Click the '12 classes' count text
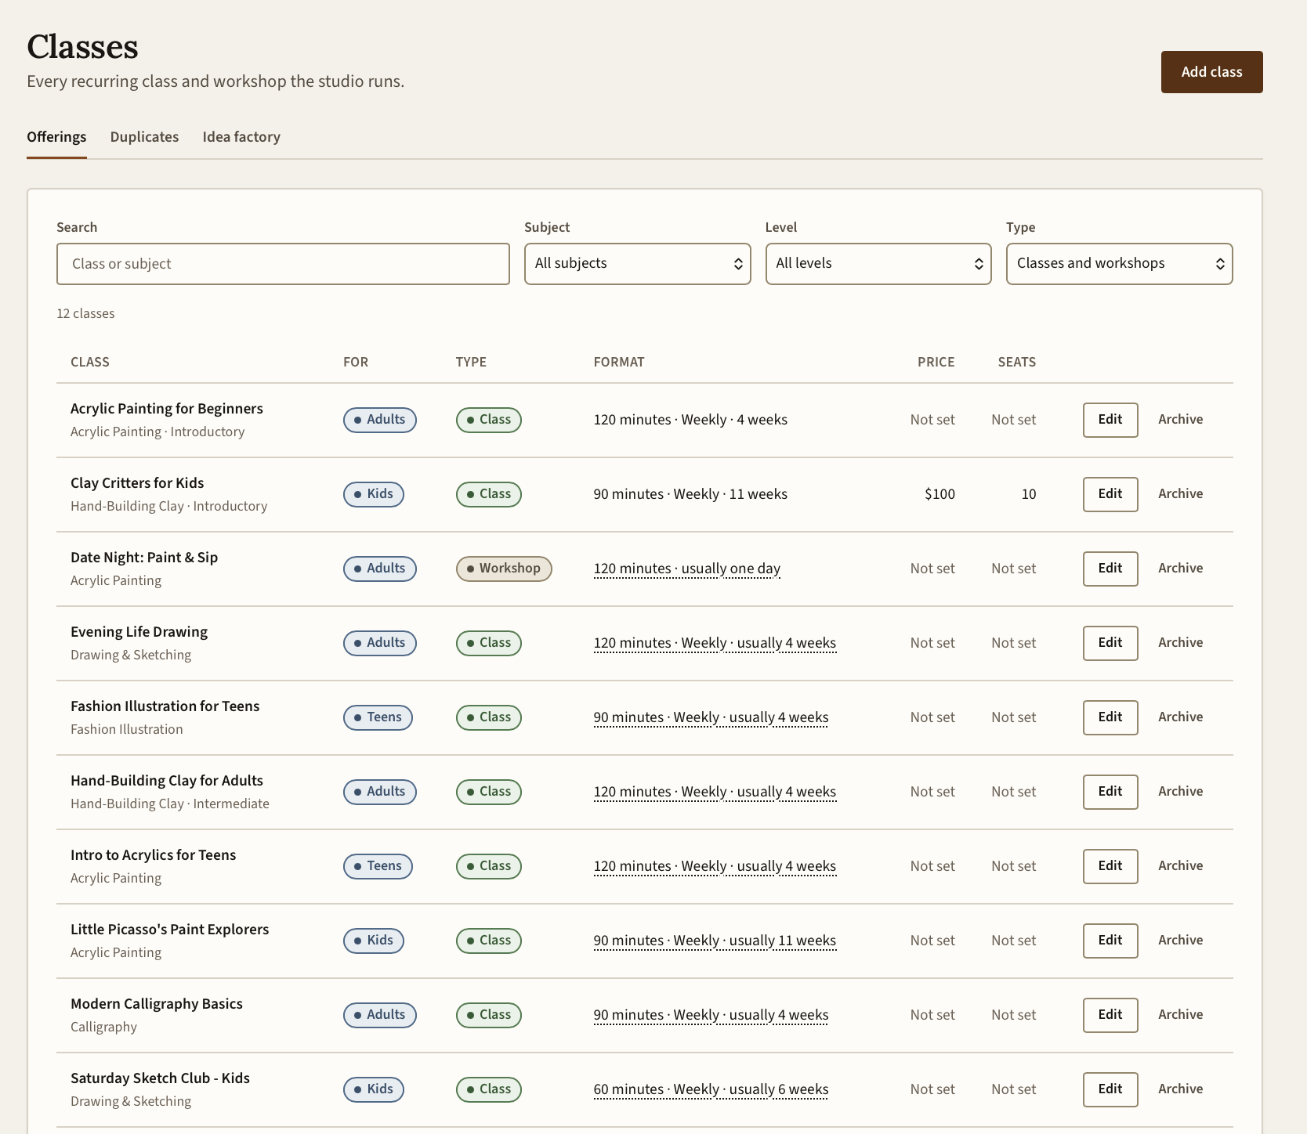The height and width of the screenshot is (1134, 1307). point(85,313)
